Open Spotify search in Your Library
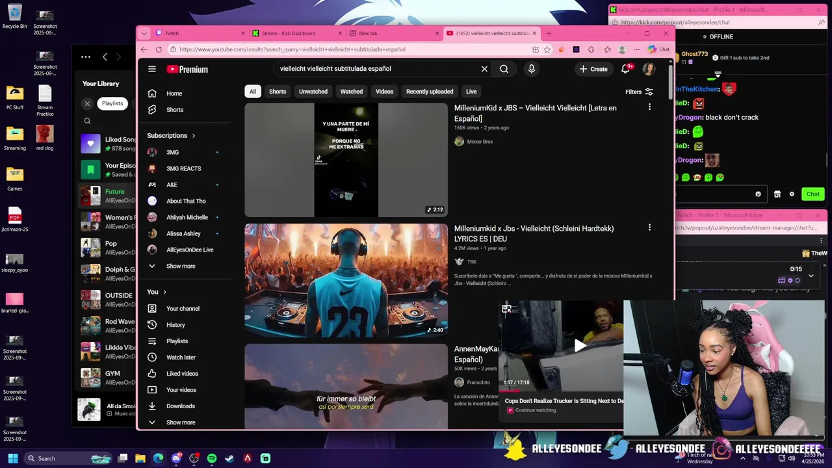This screenshot has width=832, height=468. click(87, 121)
